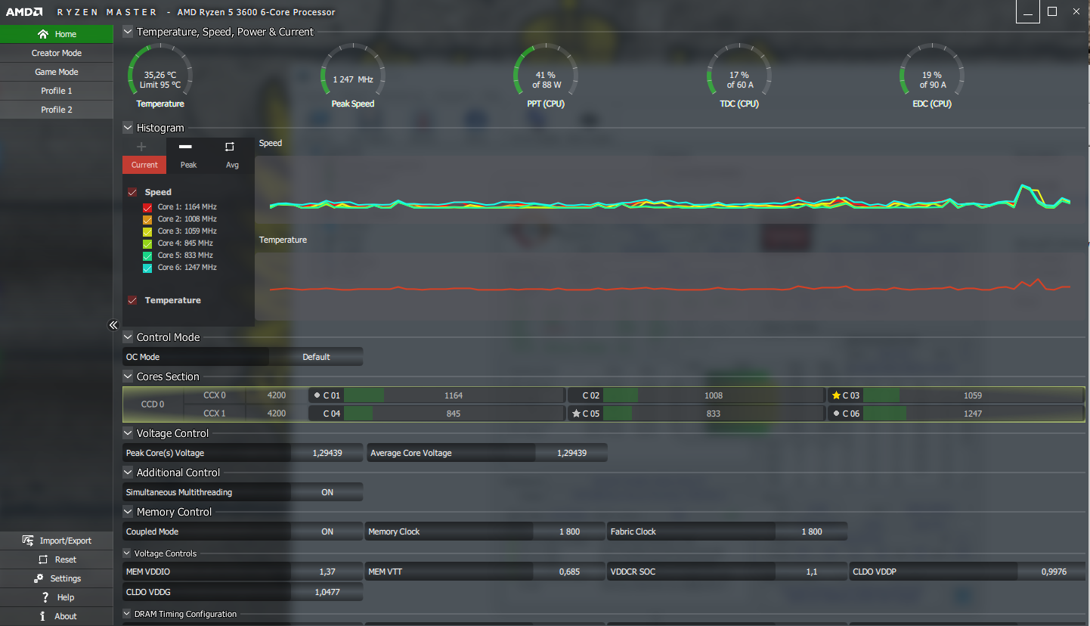This screenshot has height=626, width=1090.
Task: Click the About info icon
Action: pos(43,616)
